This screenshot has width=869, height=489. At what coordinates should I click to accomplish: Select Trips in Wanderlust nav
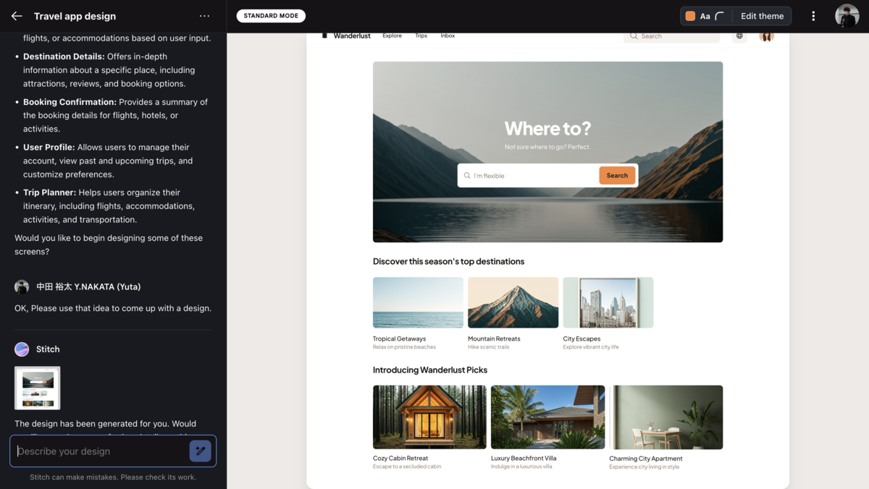click(421, 35)
